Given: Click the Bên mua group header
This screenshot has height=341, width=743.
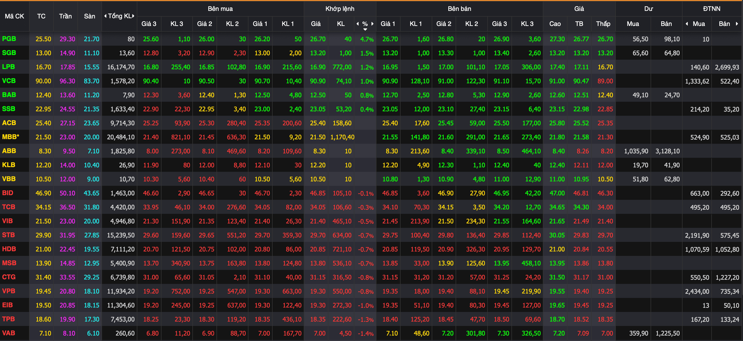Looking at the screenshot, I should [x=220, y=9].
